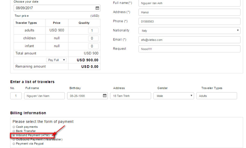
Task: Open the Pay Full payment dropdown
Action: click(56, 60)
